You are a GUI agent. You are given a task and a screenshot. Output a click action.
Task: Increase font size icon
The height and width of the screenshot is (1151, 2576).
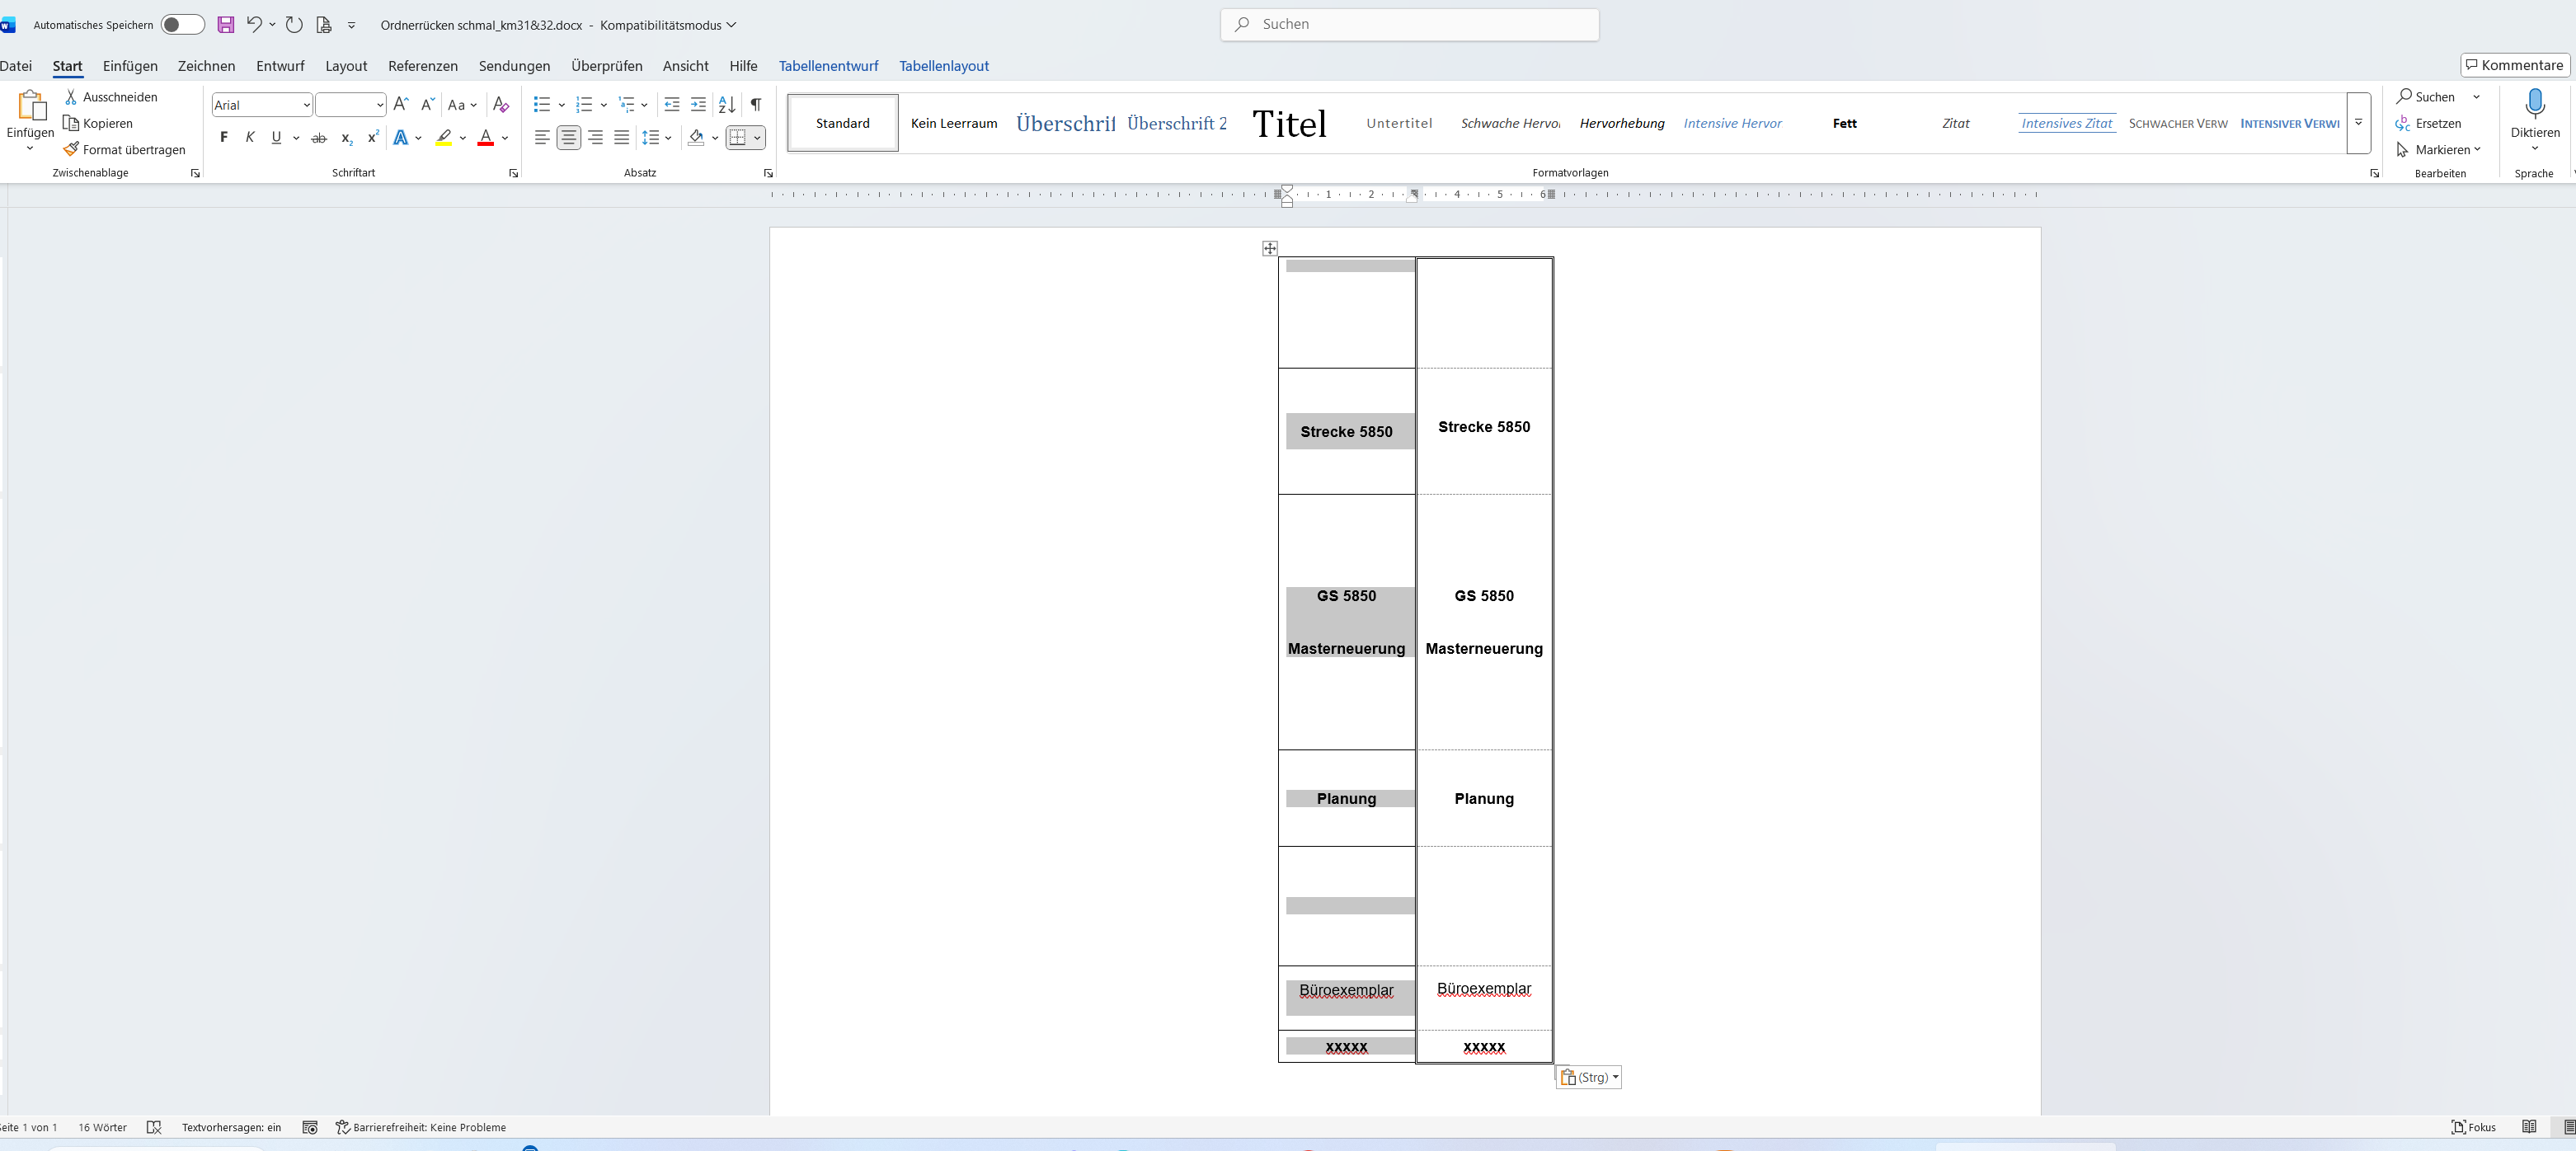point(400,105)
